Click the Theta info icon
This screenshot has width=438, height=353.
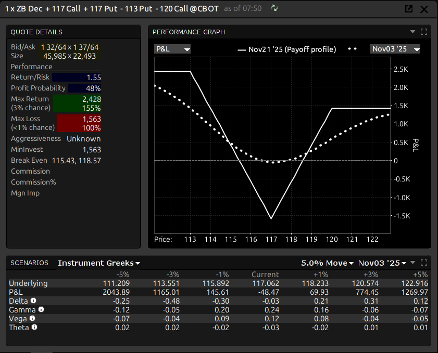coord(34,327)
